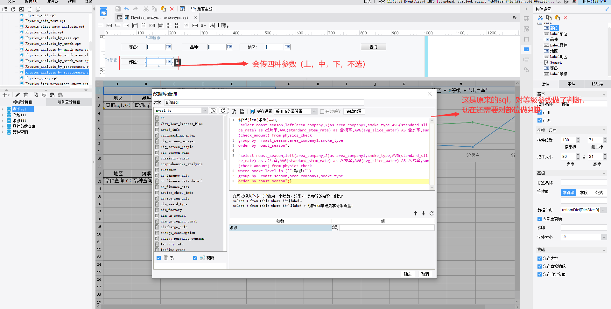Toggle the 可用 checkbox
This screenshot has height=309, width=611.
(539, 112)
